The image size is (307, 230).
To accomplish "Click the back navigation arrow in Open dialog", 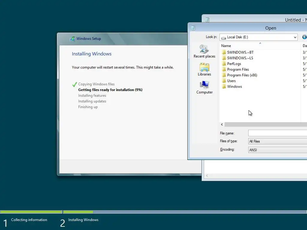I will click(x=305, y=37).
